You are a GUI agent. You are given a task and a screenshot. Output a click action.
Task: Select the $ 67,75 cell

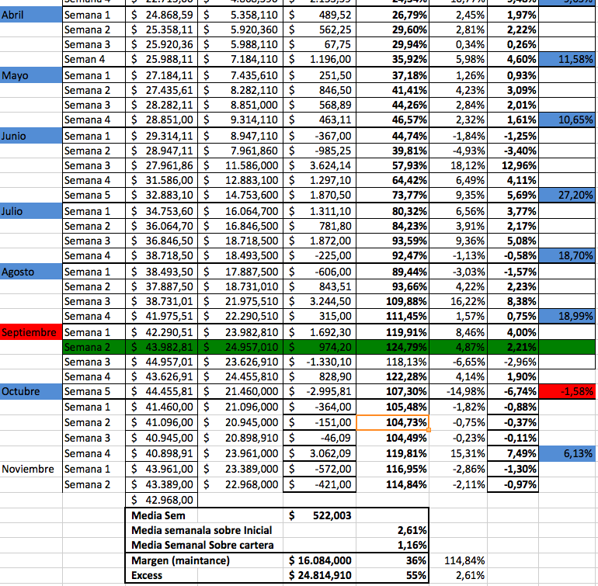click(x=320, y=44)
